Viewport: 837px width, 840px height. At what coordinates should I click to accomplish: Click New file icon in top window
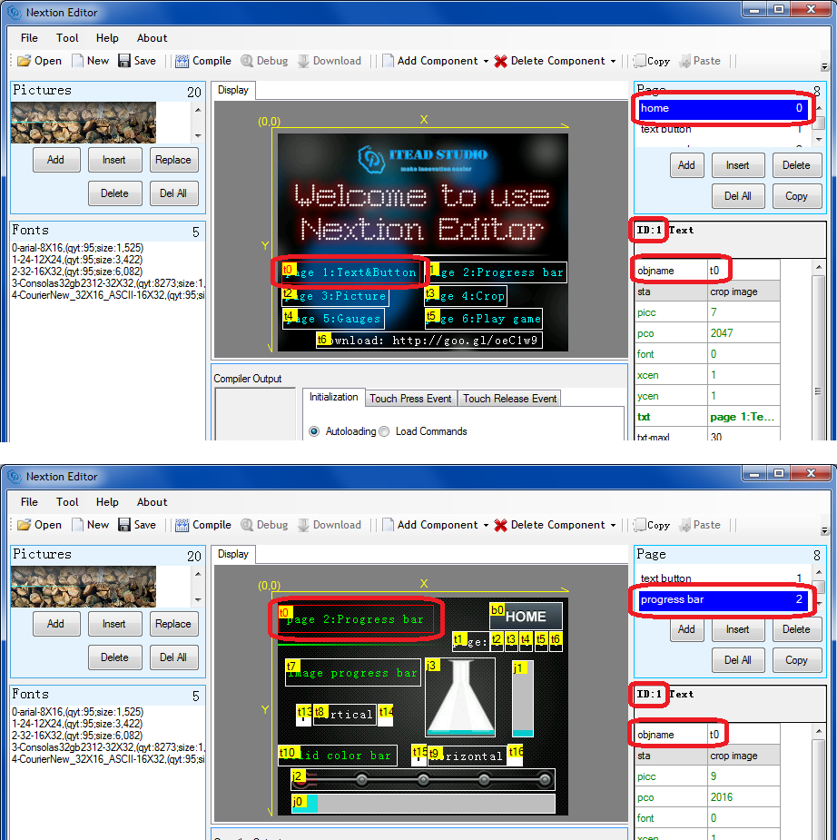(x=78, y=61)
